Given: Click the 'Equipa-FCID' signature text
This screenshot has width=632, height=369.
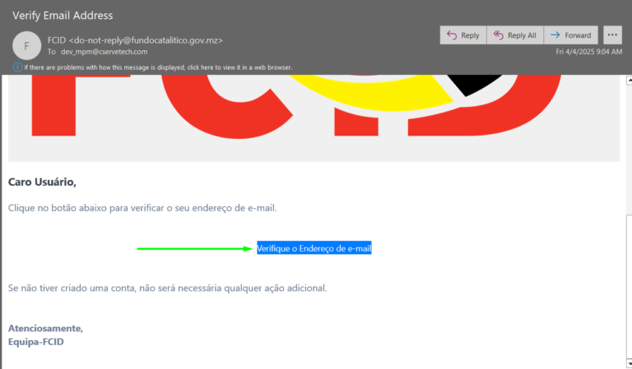Looking at the screenshot, I should click(x=36, y=341).
